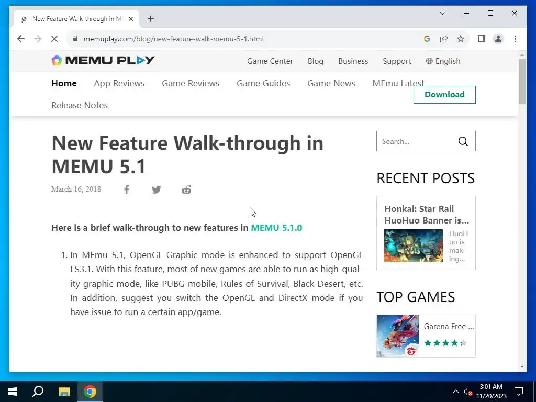Open Chrome three-dot menu
Viewport: 536px width, 402px height.
515,39
